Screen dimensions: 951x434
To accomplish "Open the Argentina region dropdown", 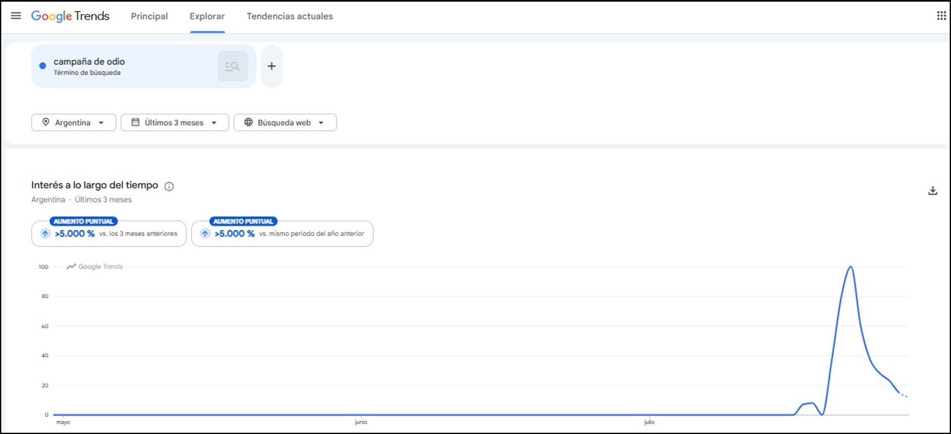I will 73,122.
